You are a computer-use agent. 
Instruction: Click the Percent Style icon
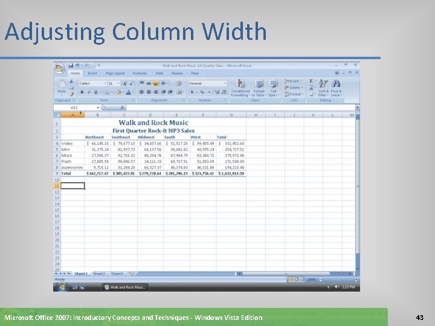tap(202, 92)
